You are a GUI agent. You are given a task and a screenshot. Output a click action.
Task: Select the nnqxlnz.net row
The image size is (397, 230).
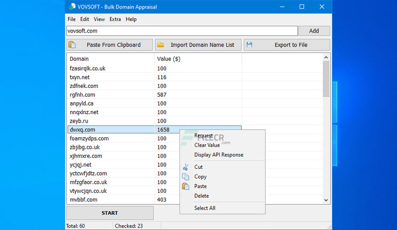tap(154, 112)
